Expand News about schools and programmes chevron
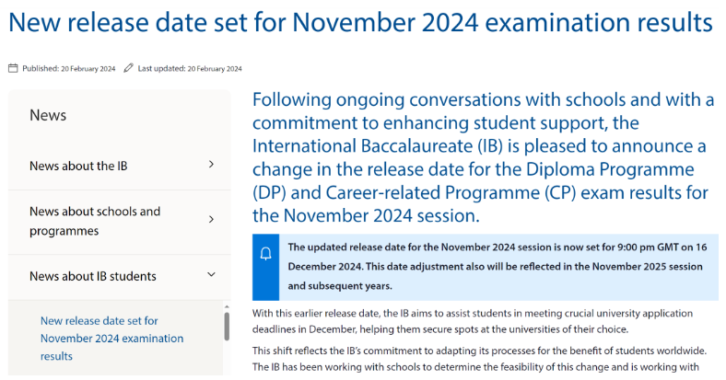This screenshot has width=726, height=380. tap(211, 219)
